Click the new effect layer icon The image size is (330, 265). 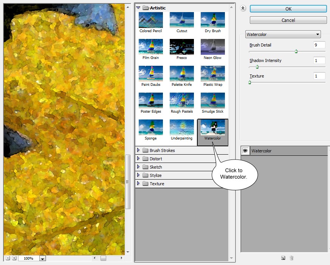point(283,258)
